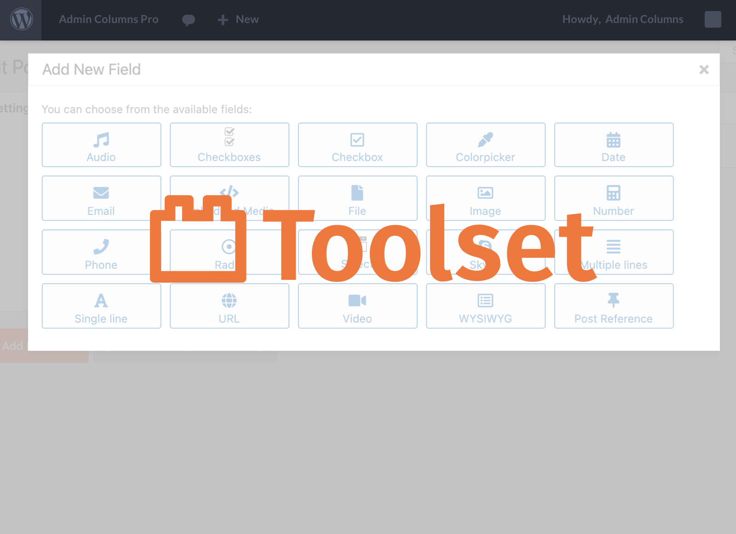736x534 pixels.
Task: Open the New menu in admin bar
Action: pos(237,19)
